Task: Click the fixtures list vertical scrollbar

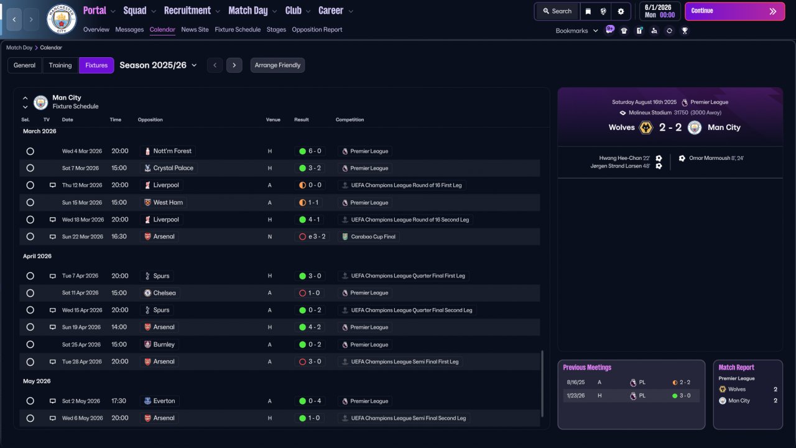Action: (x=542, y=383)
